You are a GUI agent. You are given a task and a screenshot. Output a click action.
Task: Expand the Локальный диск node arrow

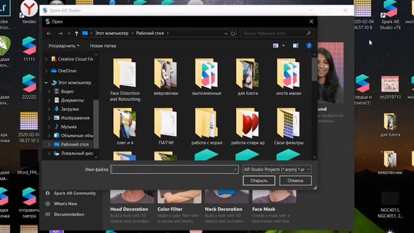(x=49, y=153)
